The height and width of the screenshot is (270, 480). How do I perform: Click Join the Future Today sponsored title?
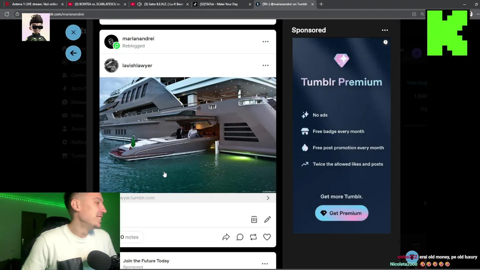tap(146, 261)
